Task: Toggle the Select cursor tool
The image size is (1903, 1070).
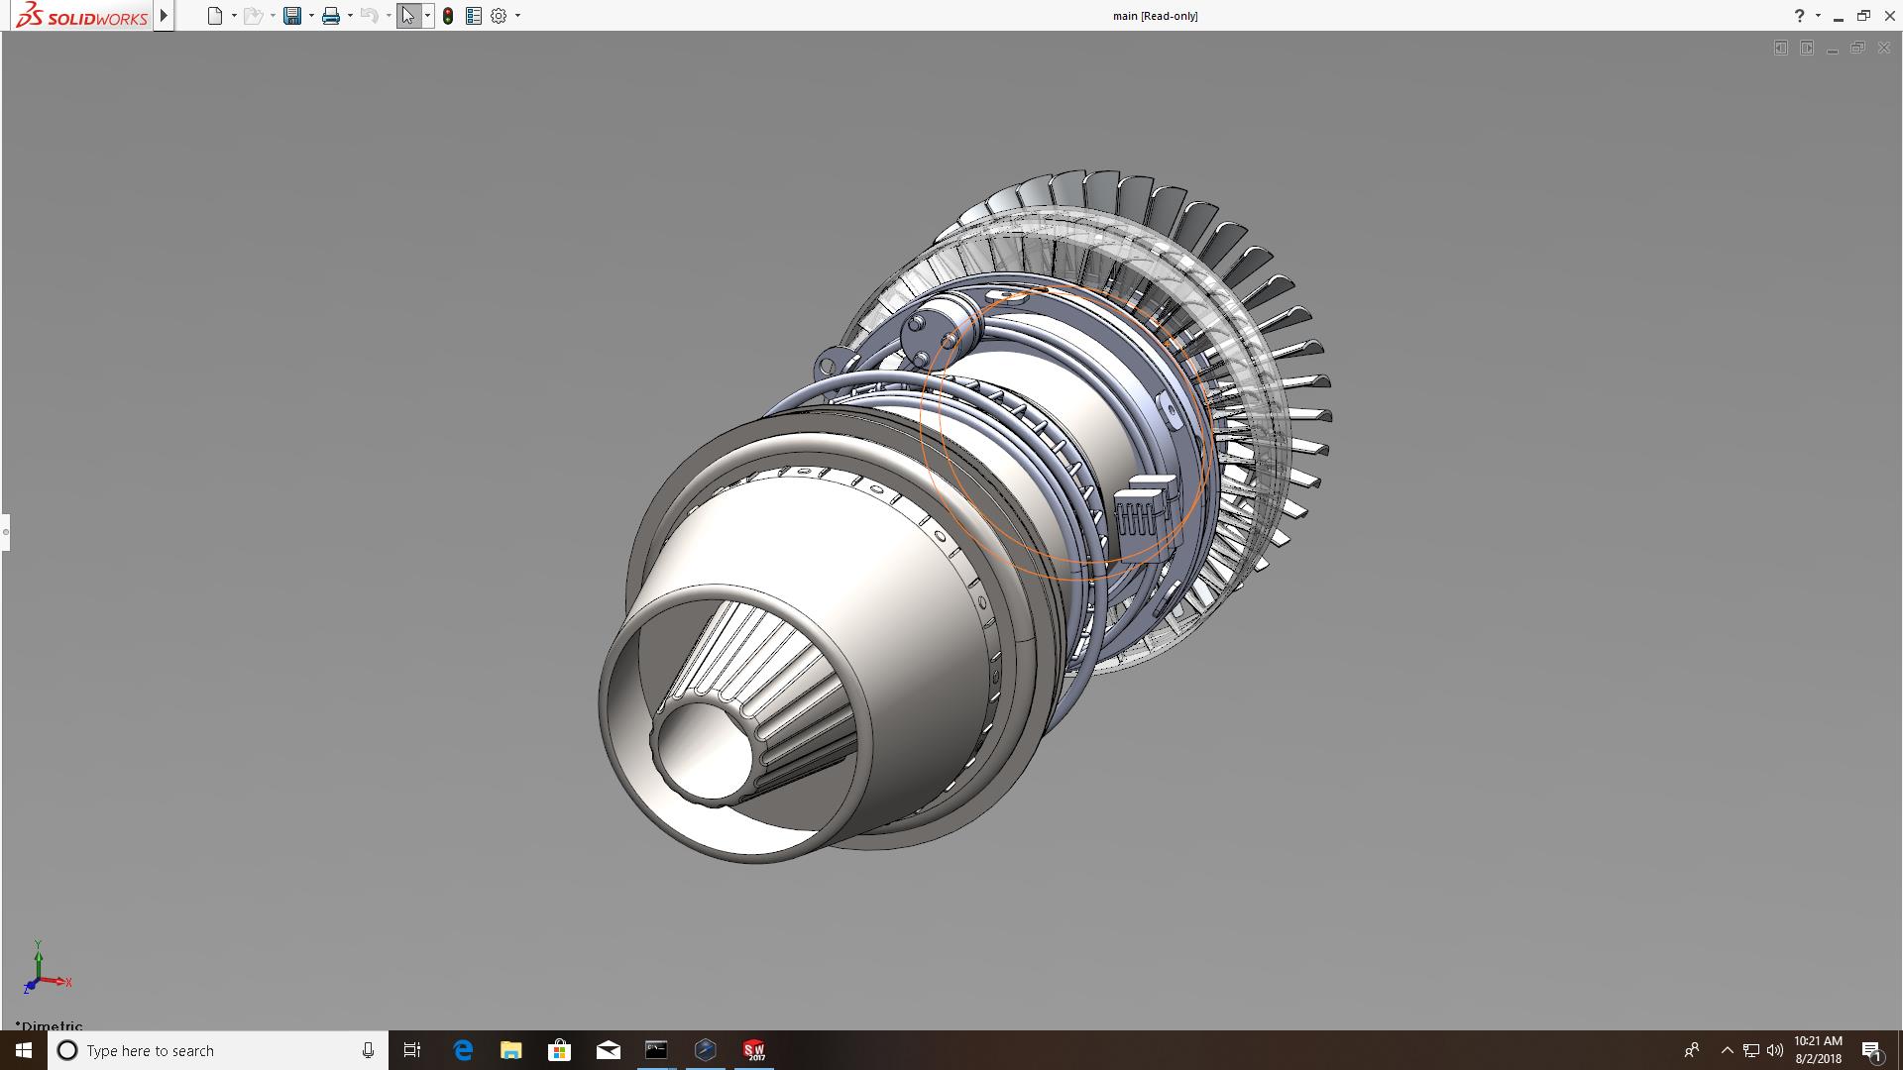Action: (408, 16)
